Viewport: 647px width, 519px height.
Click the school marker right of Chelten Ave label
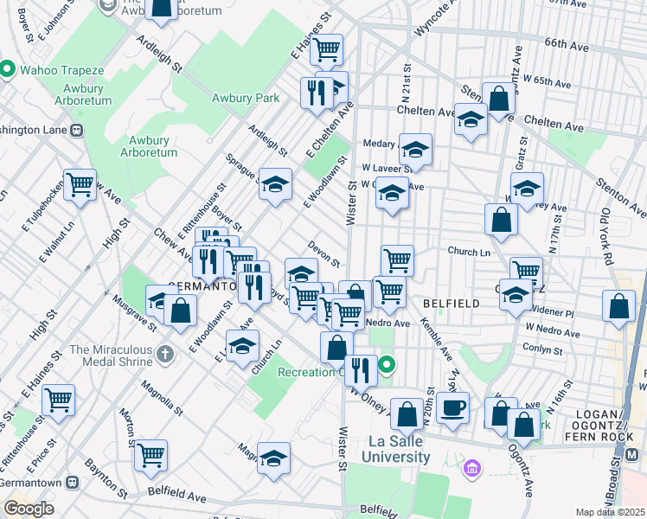[x=471, y=120]
